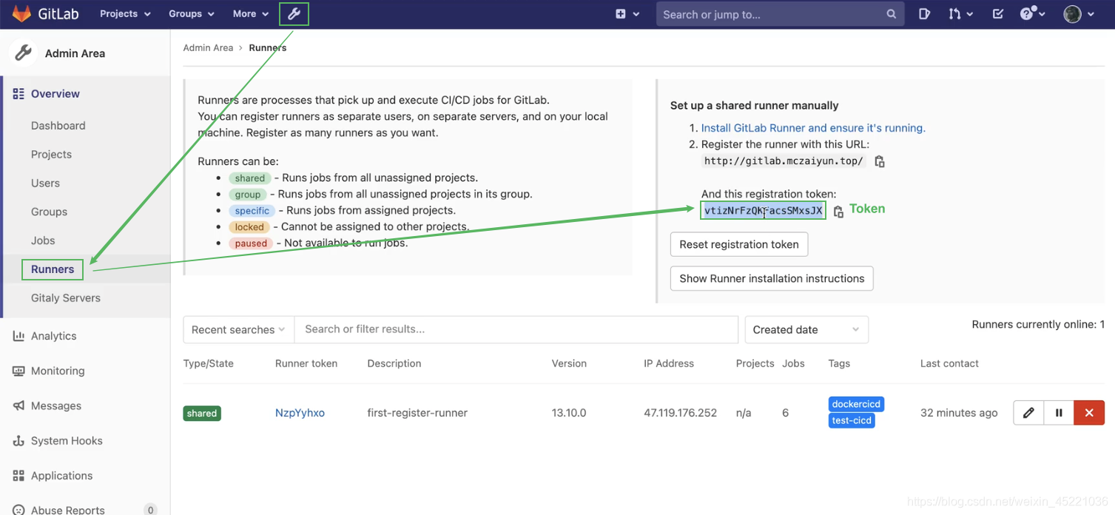Open the Admin Area wrench icon
The image size is (1115, 515).
294,14
